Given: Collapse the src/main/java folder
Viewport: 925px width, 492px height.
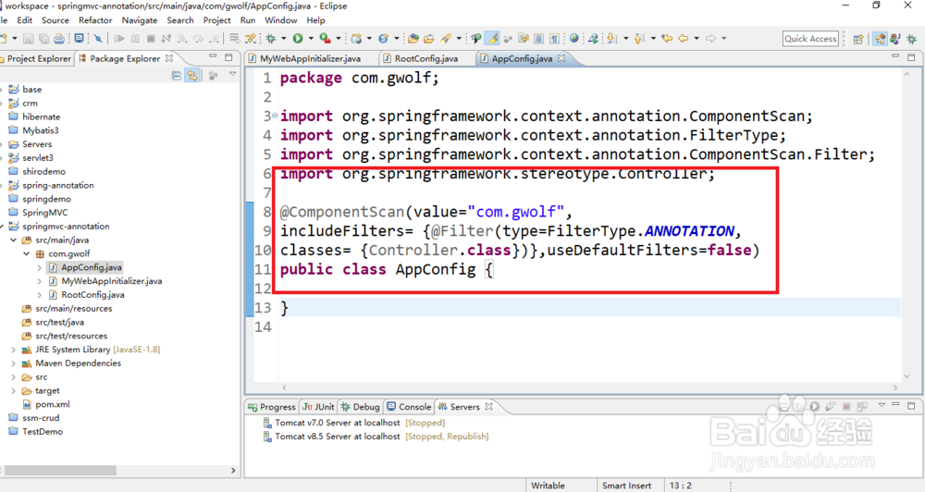Looking at the screenshot, I should [x=14, y=240].
